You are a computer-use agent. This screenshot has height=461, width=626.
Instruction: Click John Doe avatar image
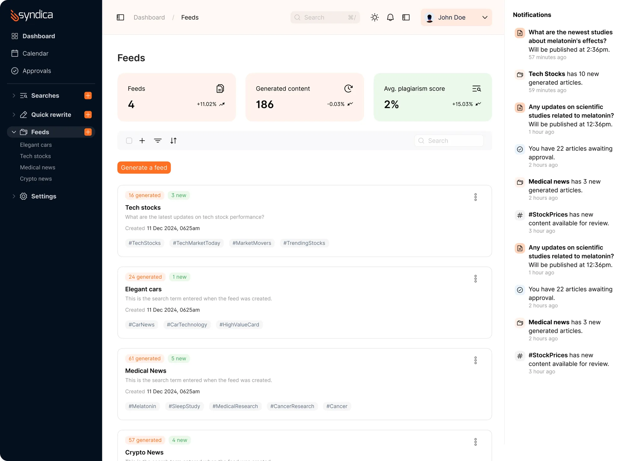pos(430,18)
